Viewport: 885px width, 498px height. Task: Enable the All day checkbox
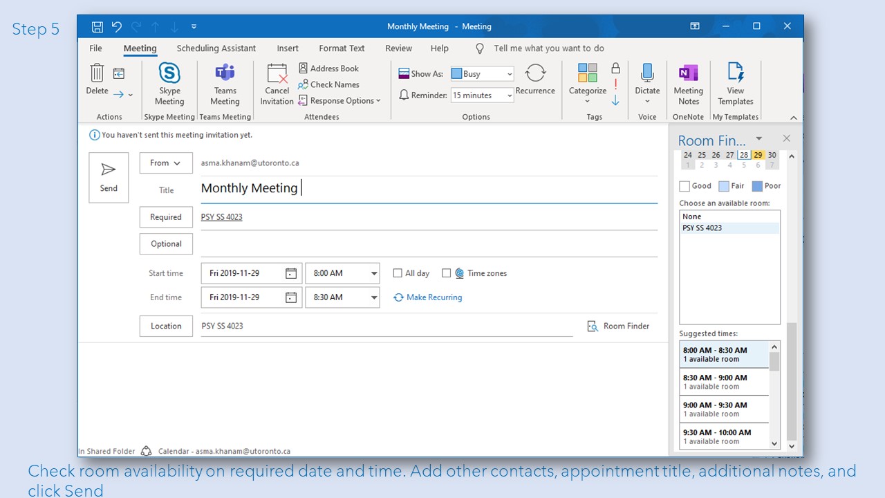398,273
